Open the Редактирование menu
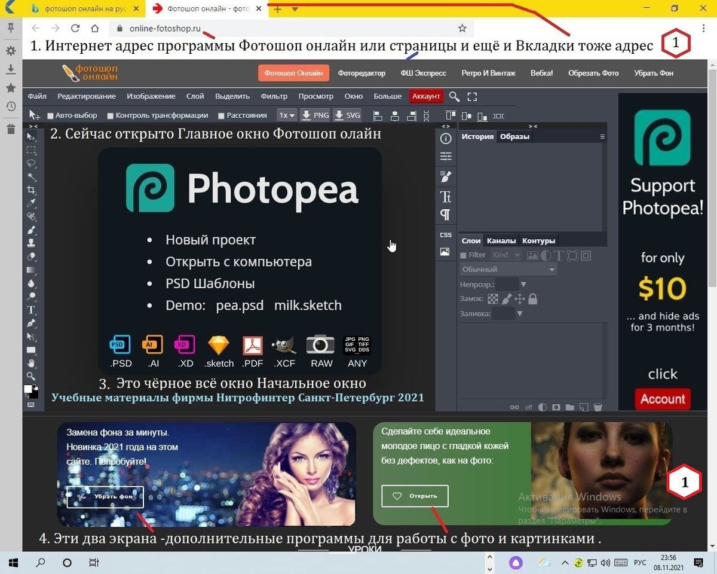The height and width of the screenshot is (574, 717). coord(87,96)
